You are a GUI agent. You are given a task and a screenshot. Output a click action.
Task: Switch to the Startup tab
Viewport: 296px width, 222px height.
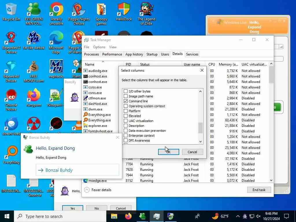(152, 54)
